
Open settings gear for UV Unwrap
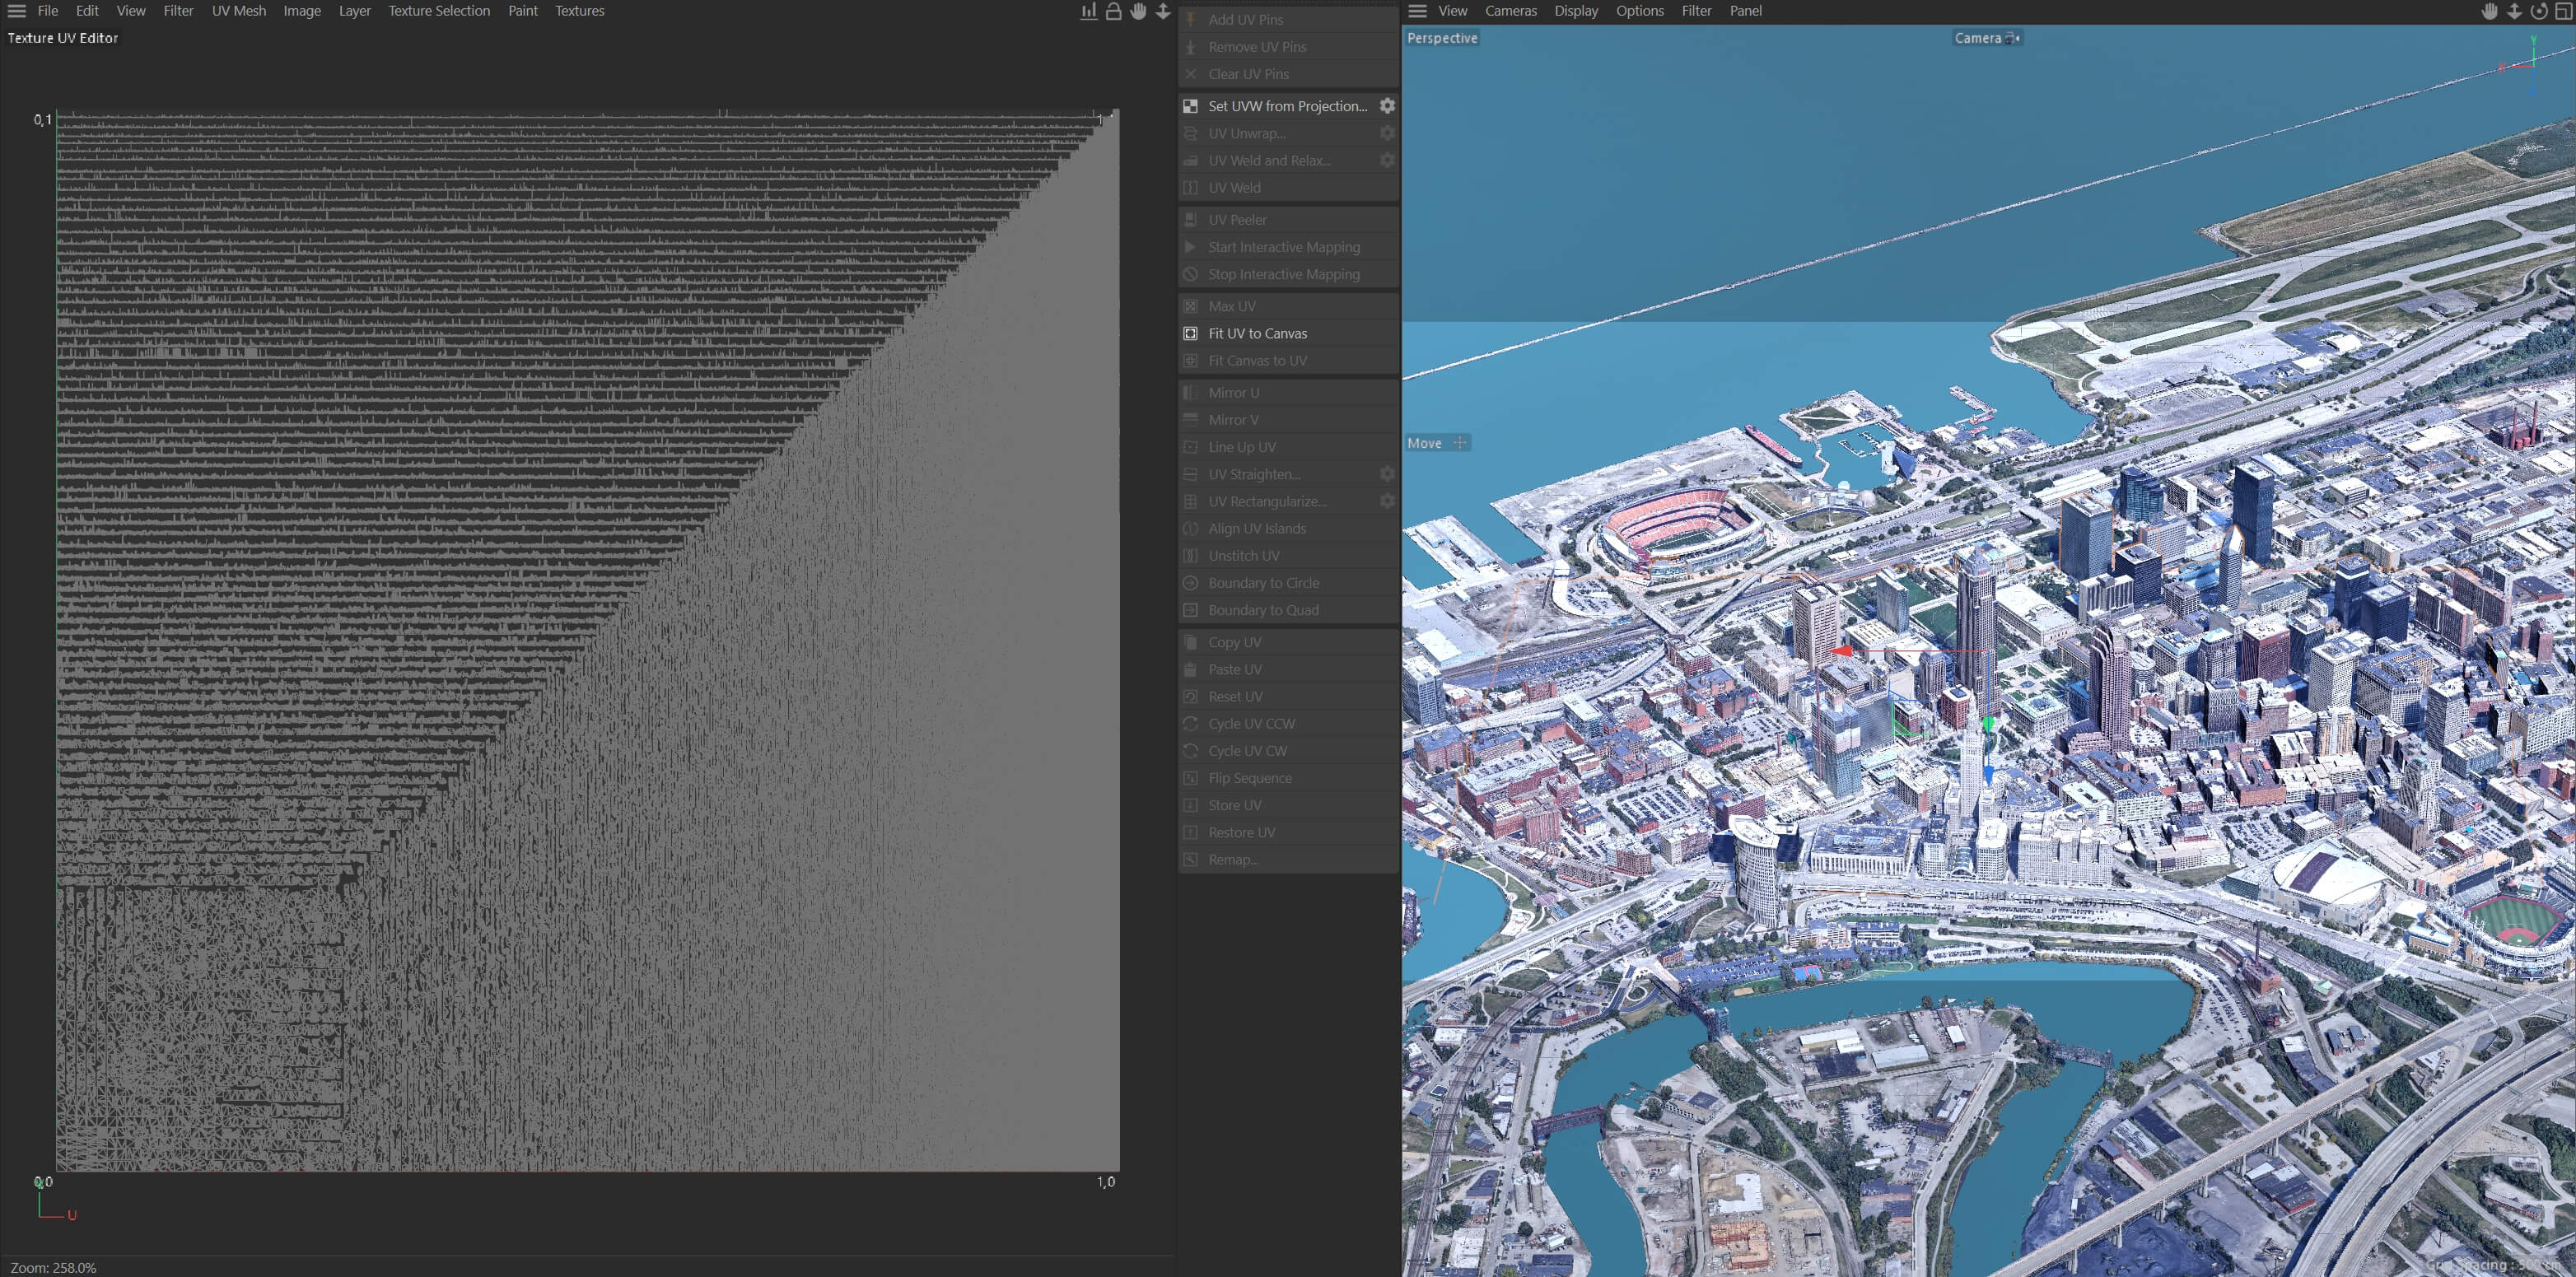1387,133
